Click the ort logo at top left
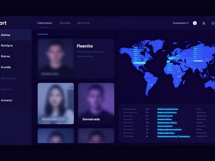Viewport: 215px width, 161px height. coord(3,23)
